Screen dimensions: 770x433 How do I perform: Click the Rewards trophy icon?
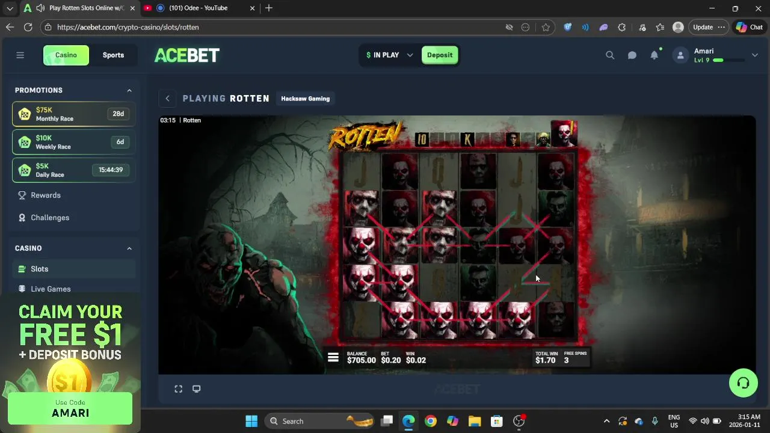(x=22, y=195)
